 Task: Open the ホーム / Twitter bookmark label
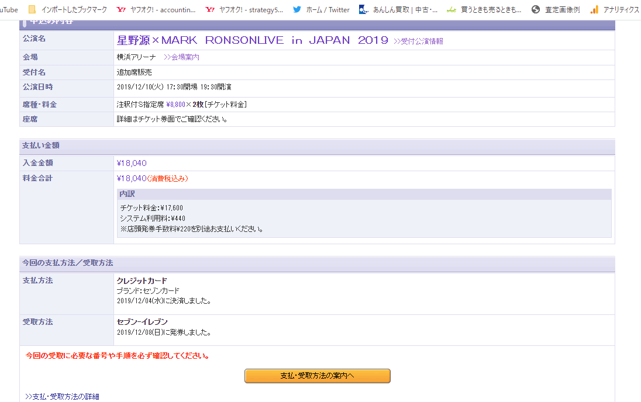coord(328,9)
